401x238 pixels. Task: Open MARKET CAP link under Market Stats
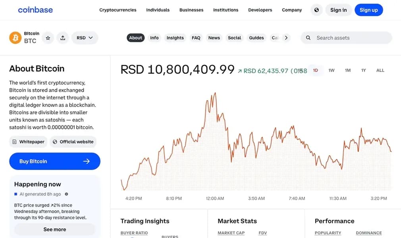231,233
